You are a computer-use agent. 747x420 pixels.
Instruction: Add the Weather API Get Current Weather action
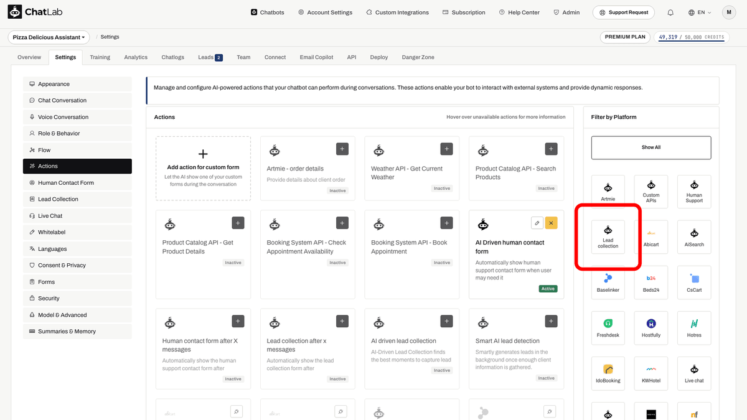tap(446, 149)
